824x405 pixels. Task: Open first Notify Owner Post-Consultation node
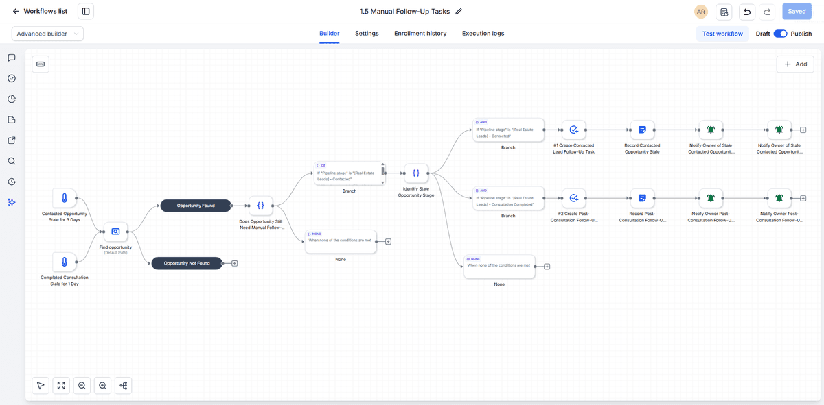click(711, 198)
